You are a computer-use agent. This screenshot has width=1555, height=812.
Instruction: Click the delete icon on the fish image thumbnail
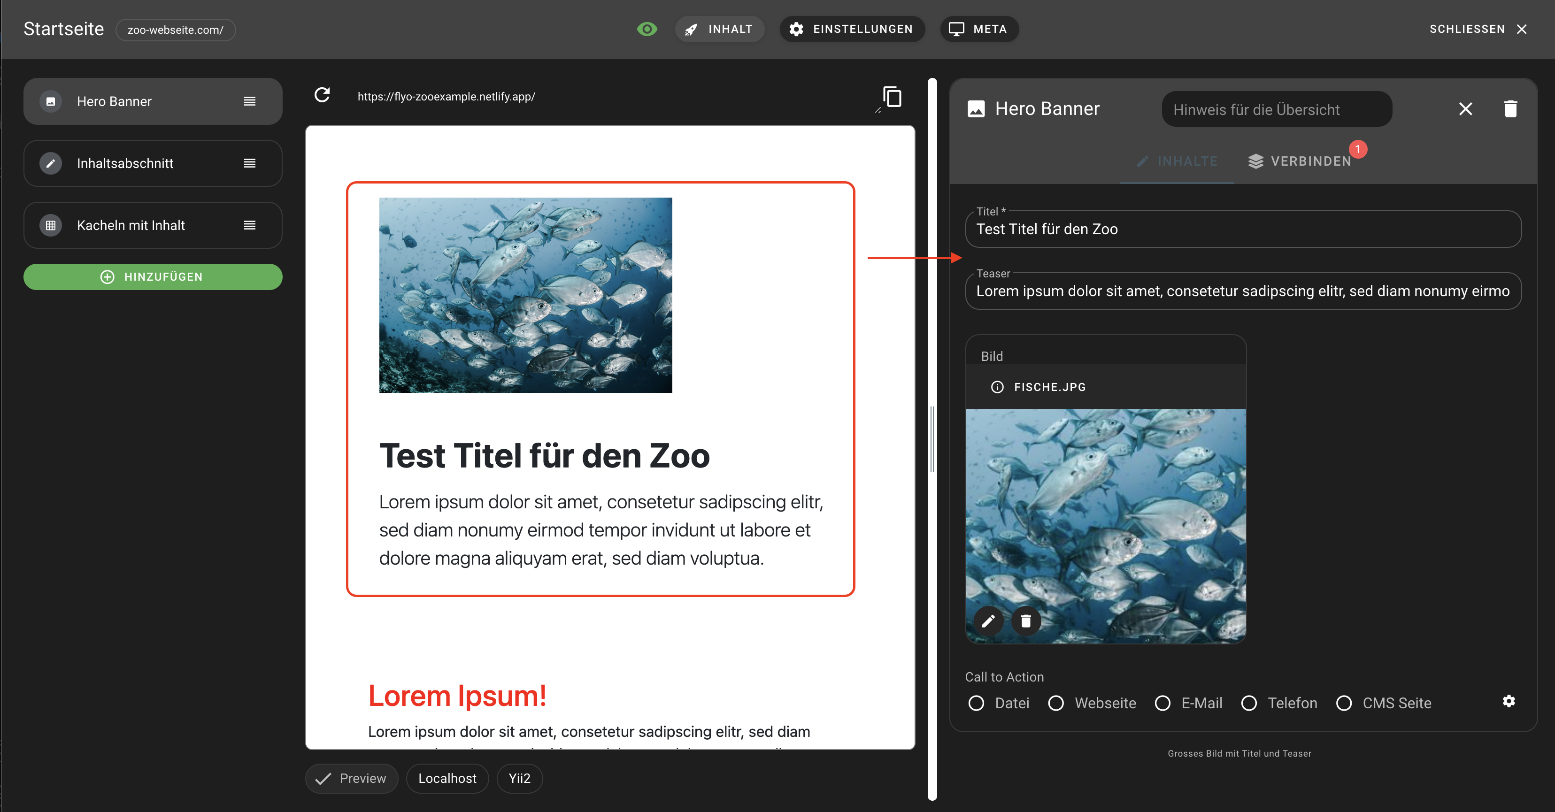[x=1026, y=621]
